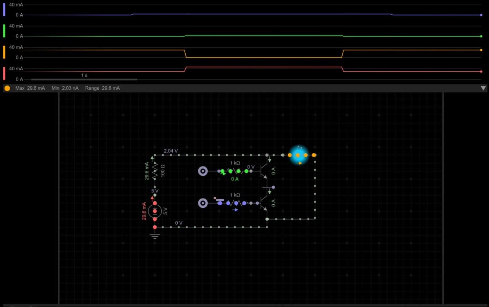Screen dimensions: 489x307
Task: Click the green dot ending the green trace
Action: pos(481,36)
